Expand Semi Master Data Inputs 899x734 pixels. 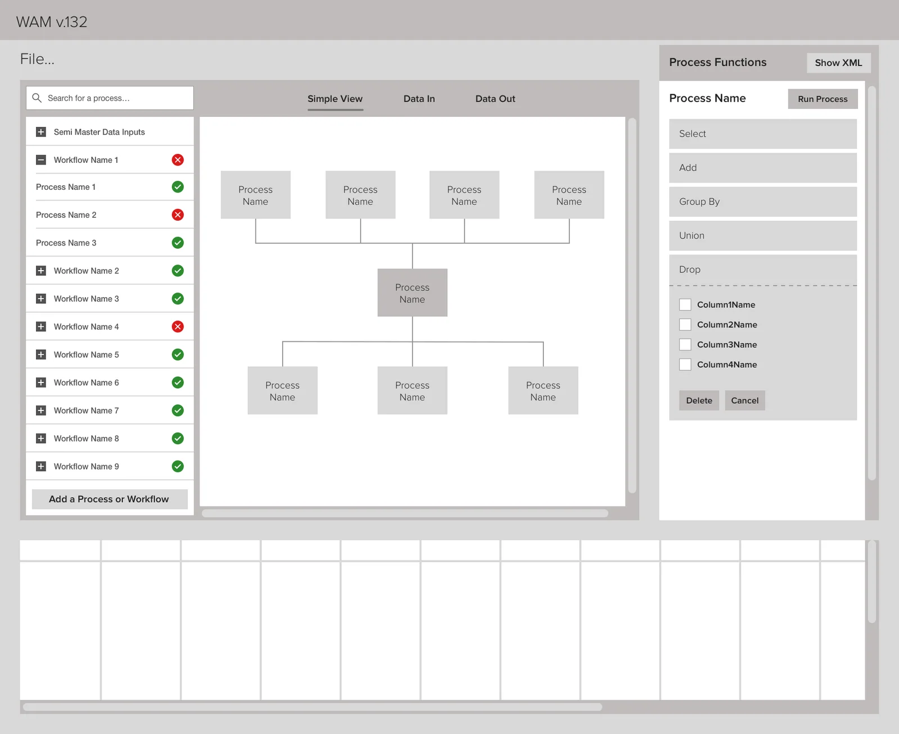click(41, 132)
